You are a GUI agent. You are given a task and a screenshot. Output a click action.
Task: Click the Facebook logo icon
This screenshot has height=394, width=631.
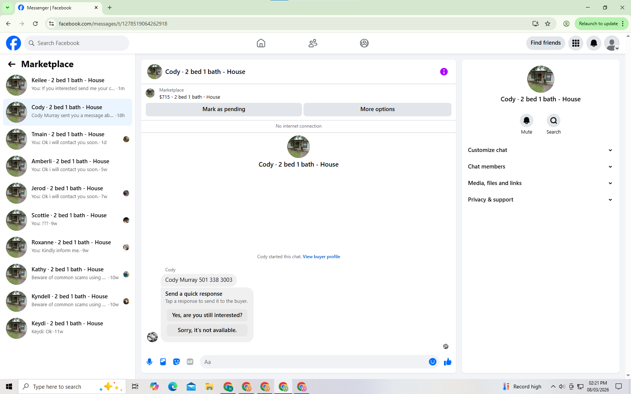pos(14,43)
